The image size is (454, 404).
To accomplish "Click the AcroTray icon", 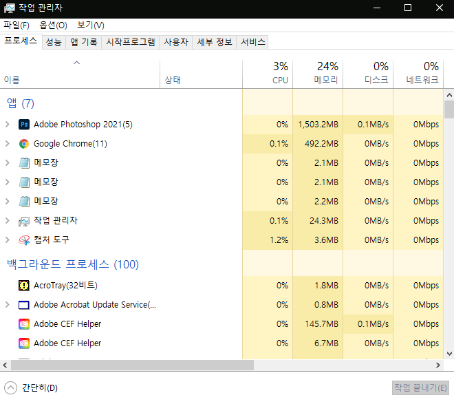I will click(24, 286).
